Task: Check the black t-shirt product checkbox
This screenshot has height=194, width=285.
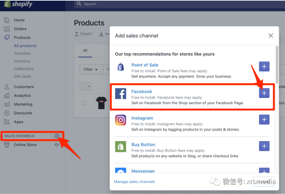Action: pos(83,103)
